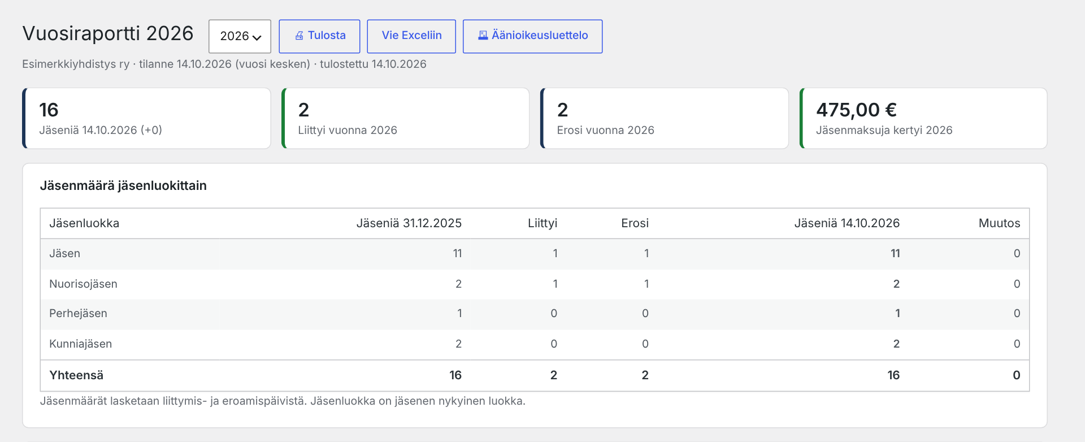The height and width of the screenshot is (442, 1085).
Task: Click the Muutos column header
Action: [999, 223]
